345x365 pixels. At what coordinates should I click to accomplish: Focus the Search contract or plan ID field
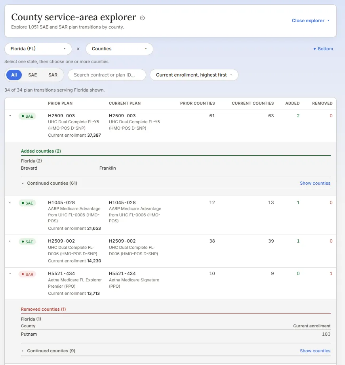click(107, 75)
